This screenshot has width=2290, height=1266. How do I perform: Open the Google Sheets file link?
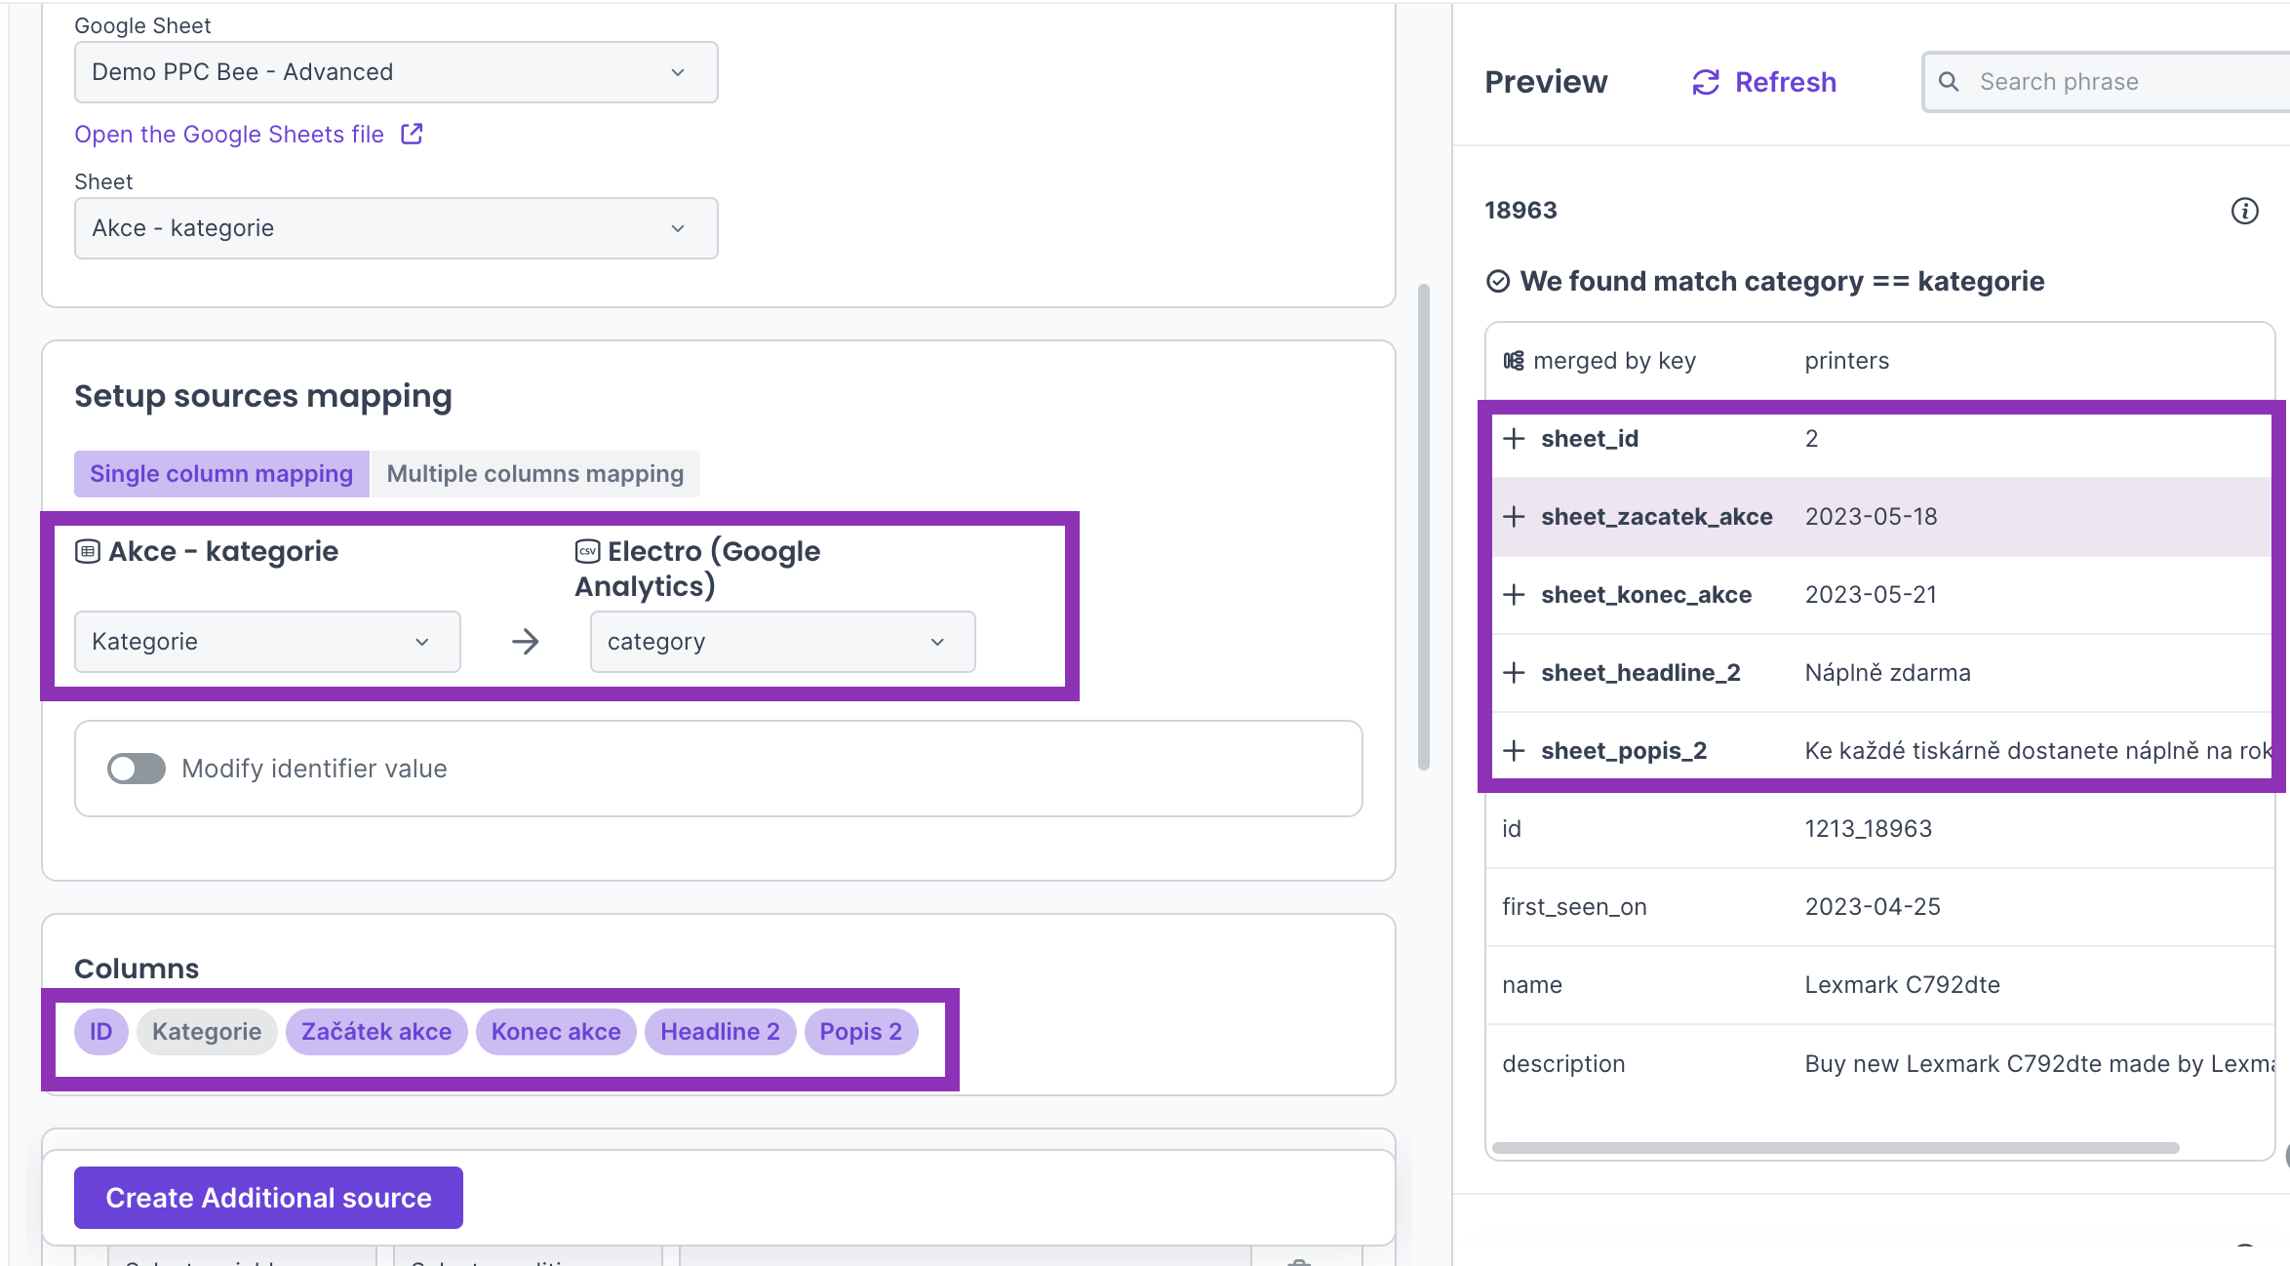click(229, 135)
